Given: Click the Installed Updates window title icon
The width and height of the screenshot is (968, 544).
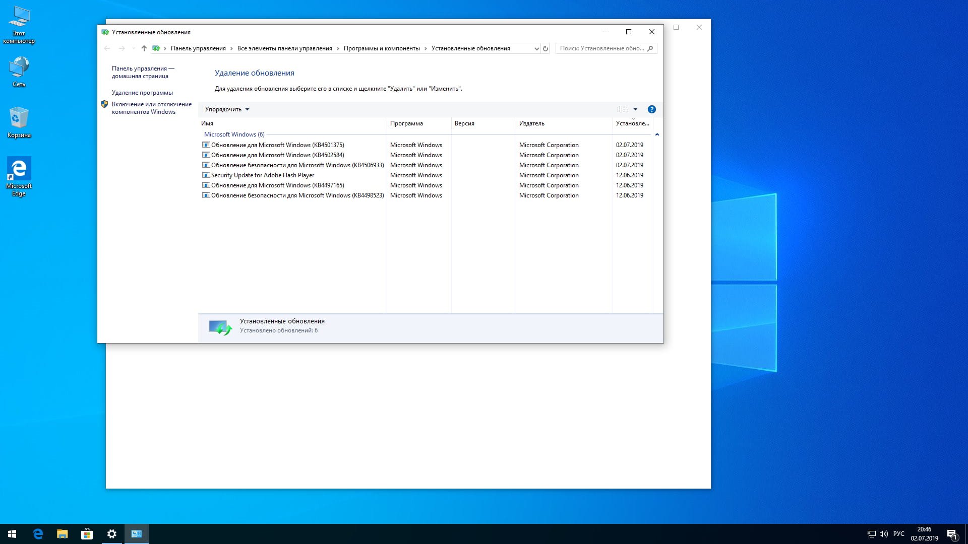Looking at the screenshot, I should [x=105, y=32].
